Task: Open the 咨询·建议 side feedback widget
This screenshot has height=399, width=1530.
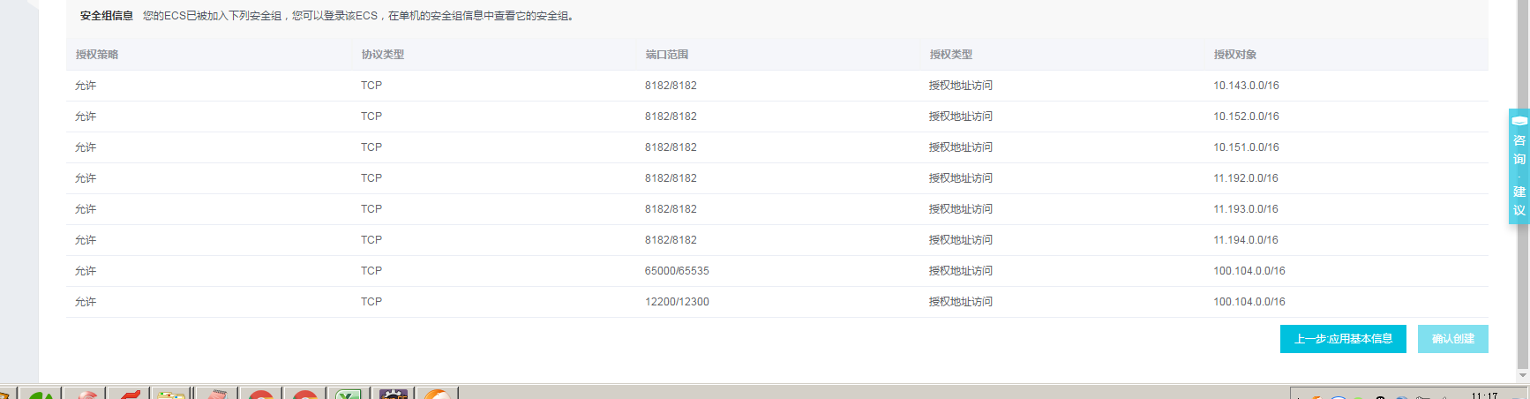Action: pos(1519,166)
